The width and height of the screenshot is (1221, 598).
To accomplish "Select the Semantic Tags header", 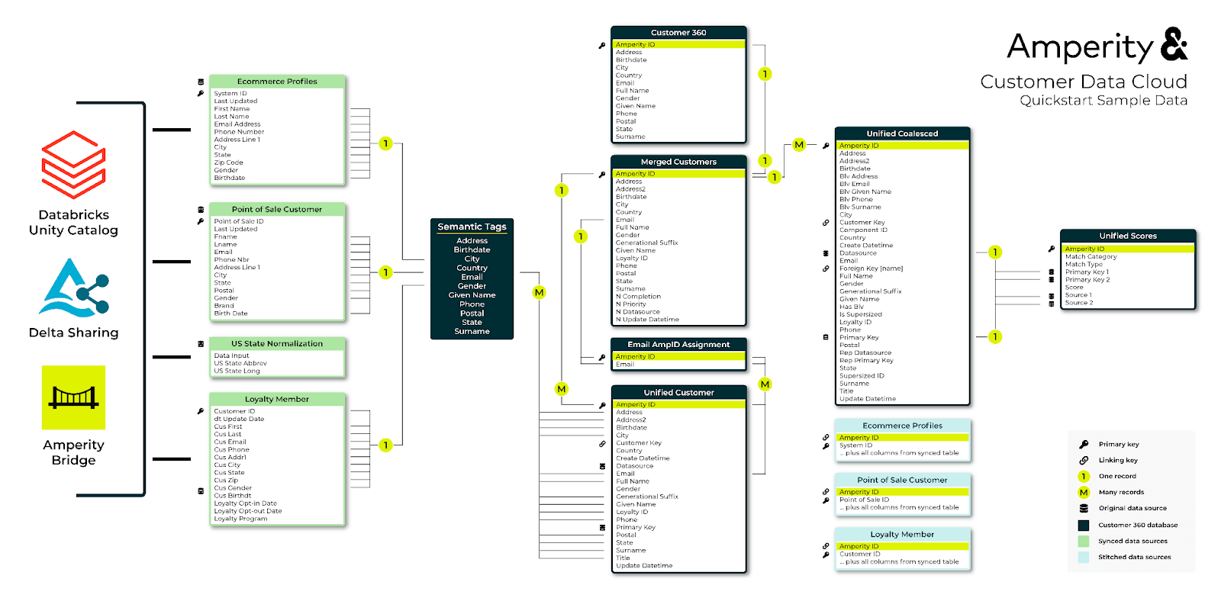I will point(472,227).
